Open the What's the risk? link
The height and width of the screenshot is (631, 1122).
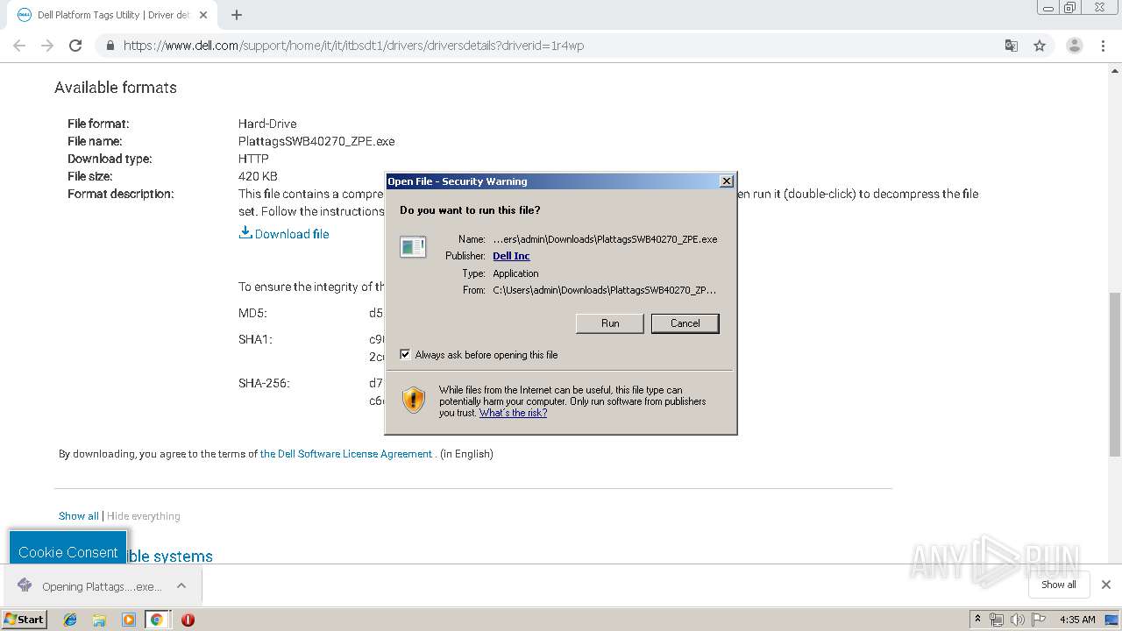tap(513, 413)
